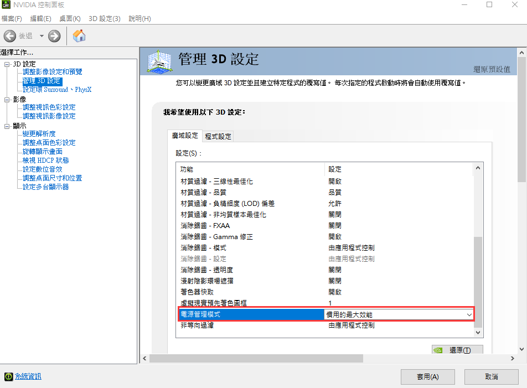Select 變更解析度 in the task tree

click(39, 134)
